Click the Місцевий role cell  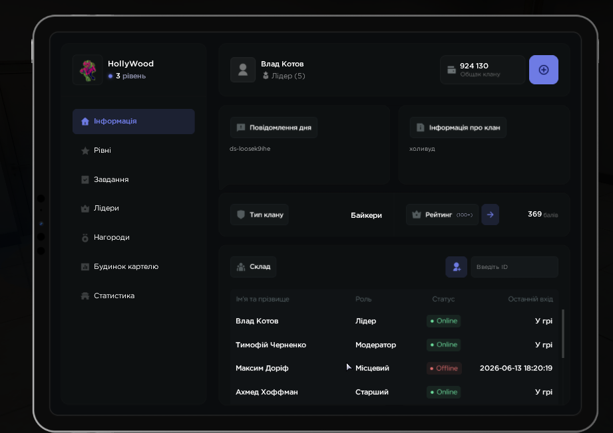tap(372, 368)
